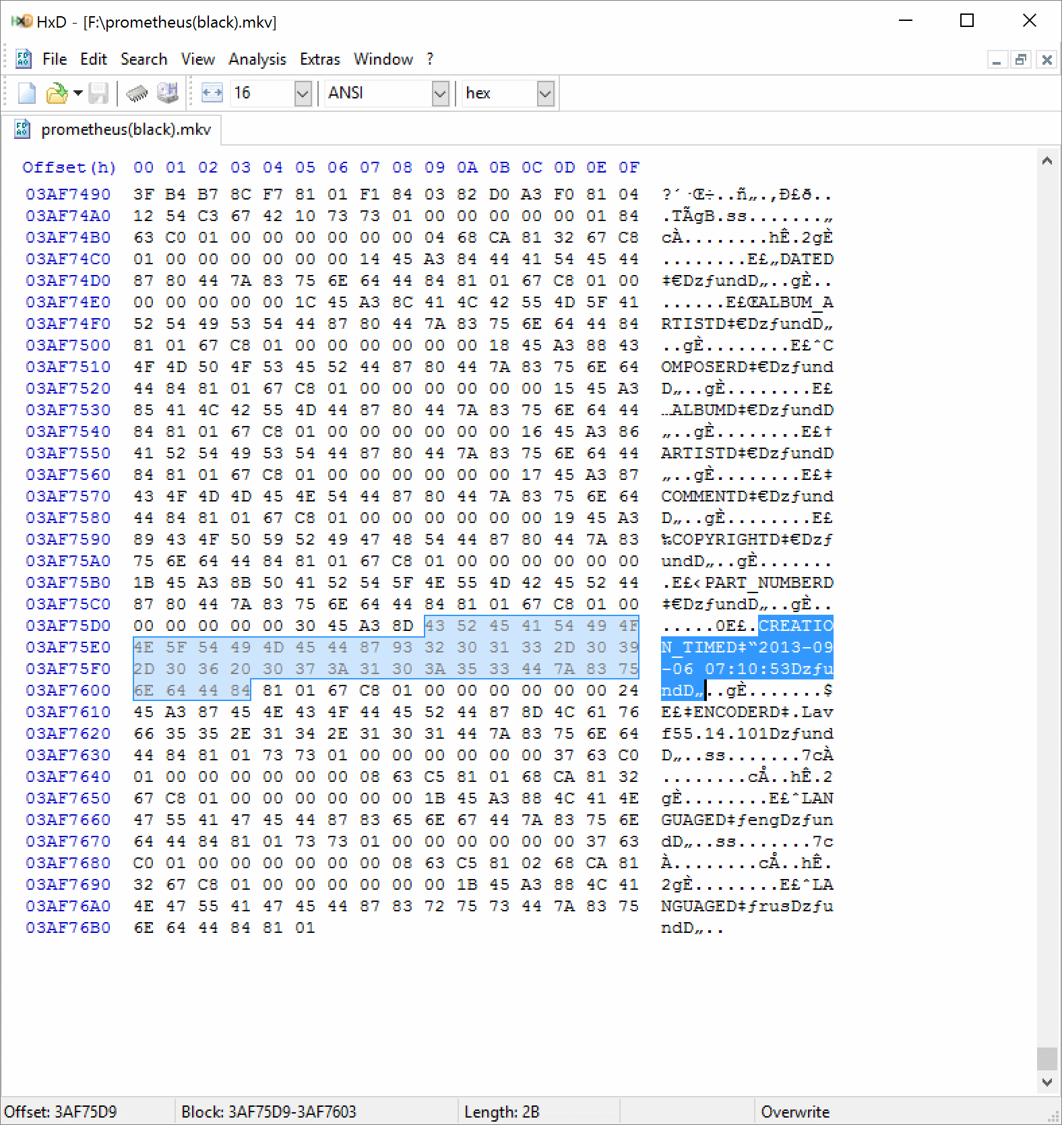Expand the Open file dropdown arrow
Screen dimensions: 1062x1125
click(x=78, y=93)
